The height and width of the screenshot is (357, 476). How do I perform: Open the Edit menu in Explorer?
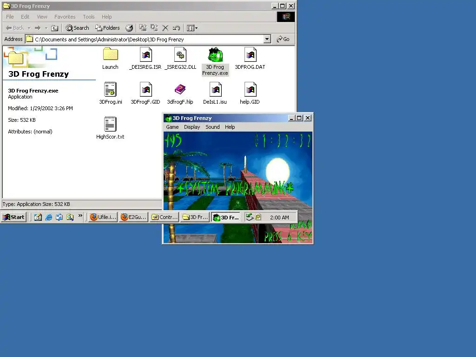click(25, 17)
